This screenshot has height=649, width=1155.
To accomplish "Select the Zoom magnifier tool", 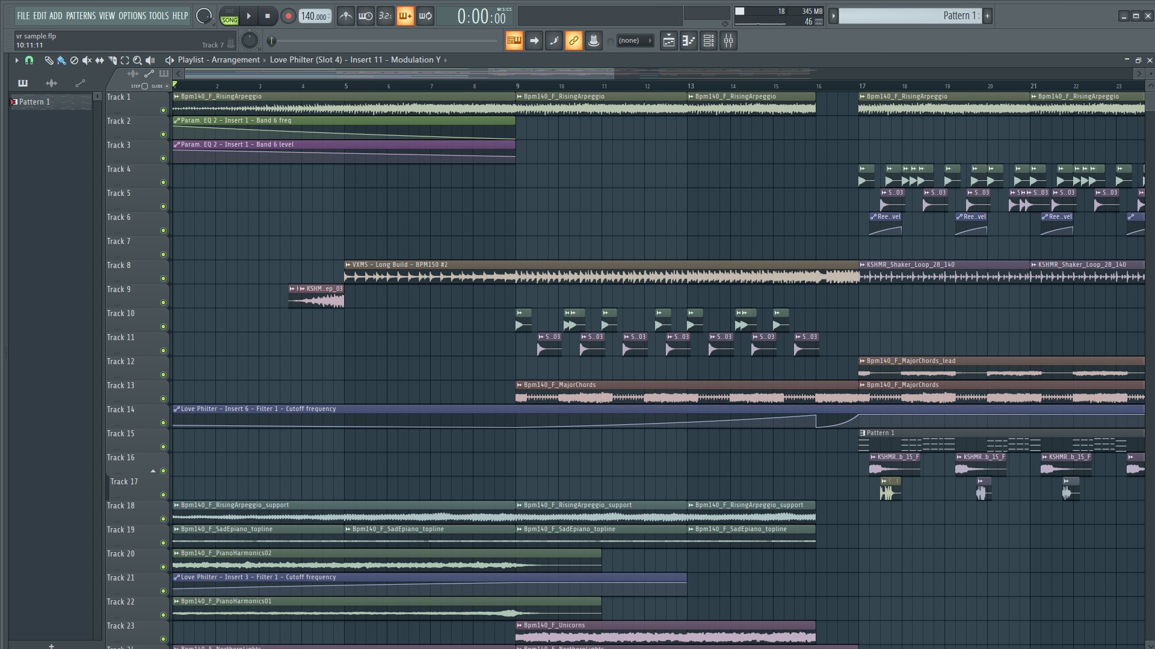I will [x=137, y=60].
